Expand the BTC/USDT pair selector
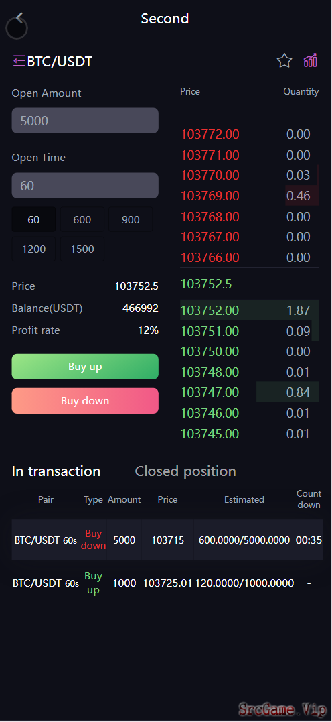Screen dimensions: 332x722 point(60,61)
